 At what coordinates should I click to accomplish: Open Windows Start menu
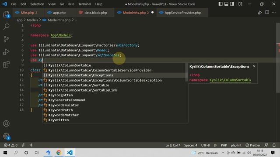pyautogui.click(x=5, y=153)
